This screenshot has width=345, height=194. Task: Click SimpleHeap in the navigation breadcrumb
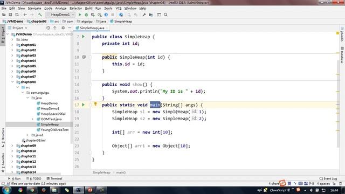[x=121, y=22]
